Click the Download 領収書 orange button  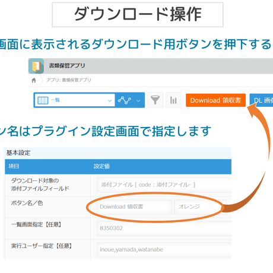click(215, 100)
